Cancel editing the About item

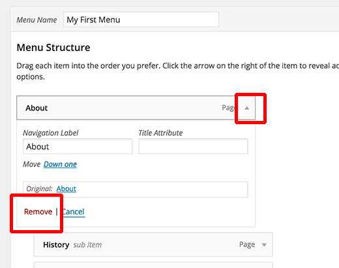pos(73,212)
